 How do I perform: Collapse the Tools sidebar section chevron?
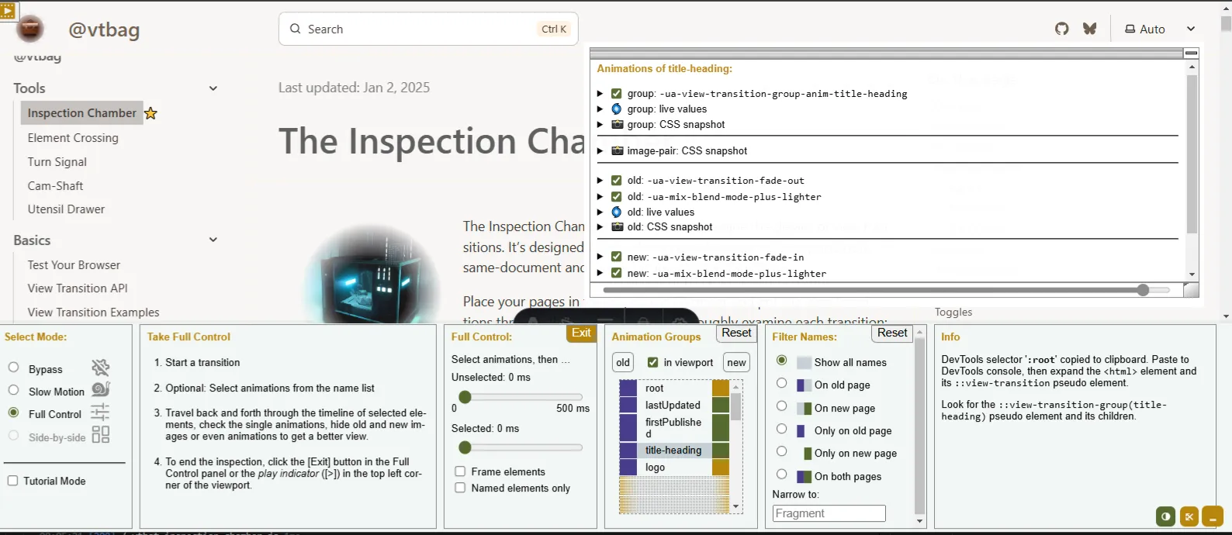pos(213,88)
